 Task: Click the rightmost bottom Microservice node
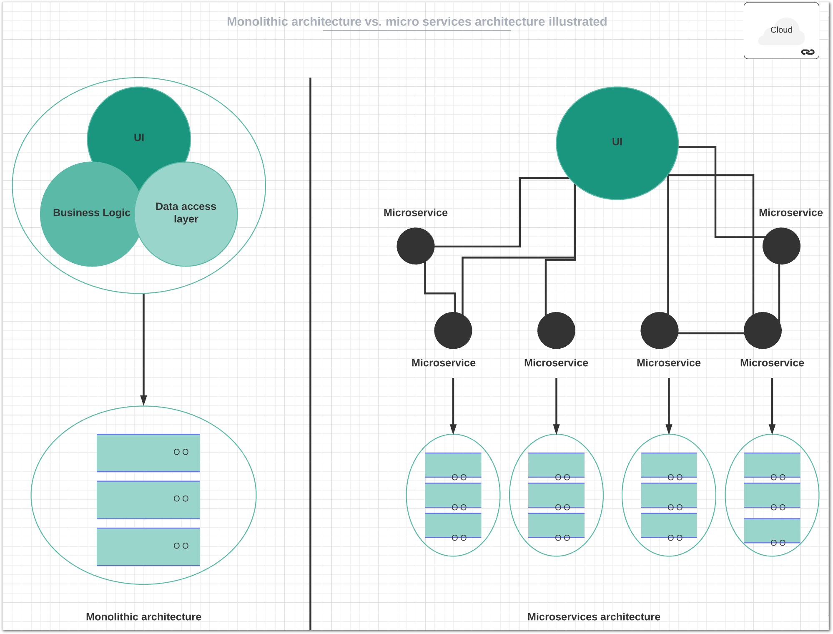coord(762,330)
